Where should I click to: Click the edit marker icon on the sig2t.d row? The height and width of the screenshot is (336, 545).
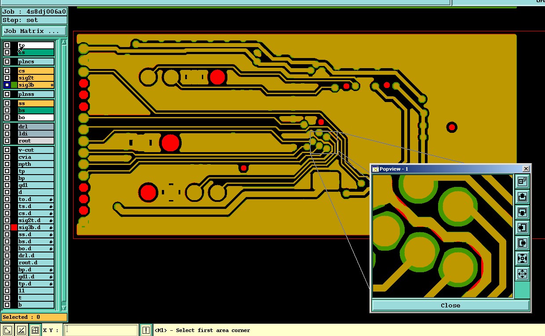tap(51, 221)
